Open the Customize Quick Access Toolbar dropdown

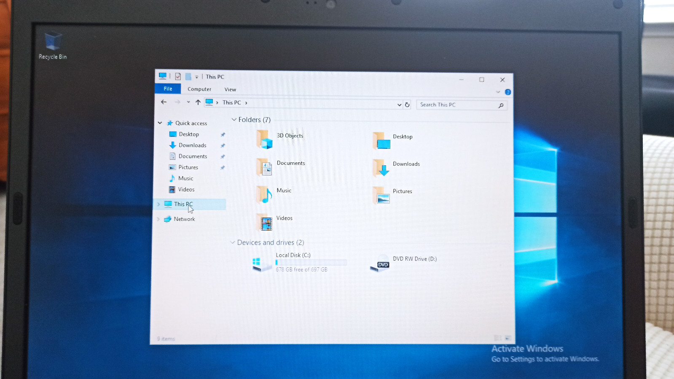(196, 77)
